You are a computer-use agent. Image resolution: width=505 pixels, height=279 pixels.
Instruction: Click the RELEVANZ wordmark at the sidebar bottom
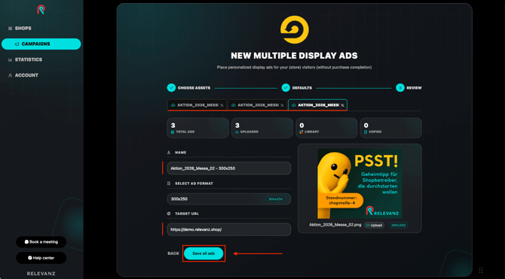pyautogui.click(x=41, y=274)
